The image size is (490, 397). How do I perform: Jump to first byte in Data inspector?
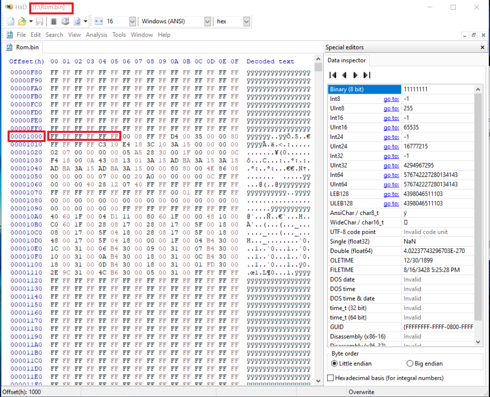point(333,75)
